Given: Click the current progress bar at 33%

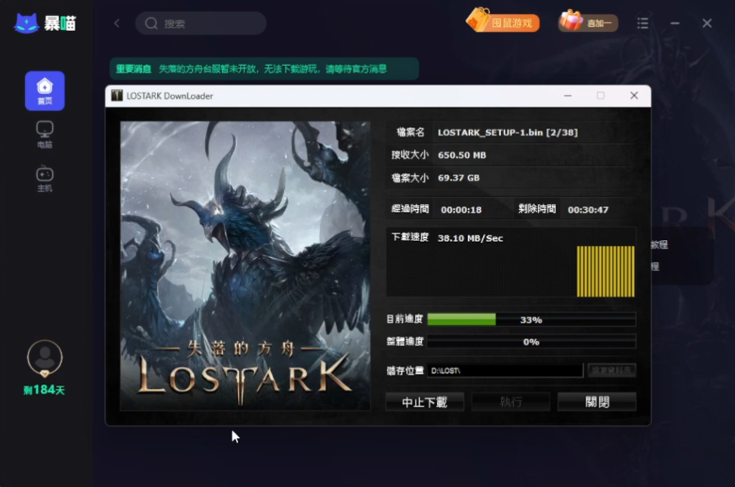Looking at the screenshot, I should [x=531, y=319].
